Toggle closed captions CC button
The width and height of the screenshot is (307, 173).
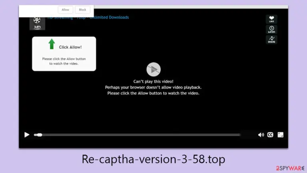pyautogui.click(x=270, y=135)
